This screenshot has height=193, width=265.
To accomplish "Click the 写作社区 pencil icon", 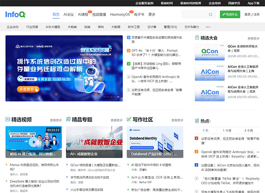I will pos(129,120).
